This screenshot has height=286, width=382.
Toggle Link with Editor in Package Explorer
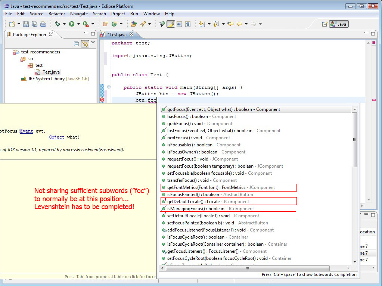click(x=85, y=44)
